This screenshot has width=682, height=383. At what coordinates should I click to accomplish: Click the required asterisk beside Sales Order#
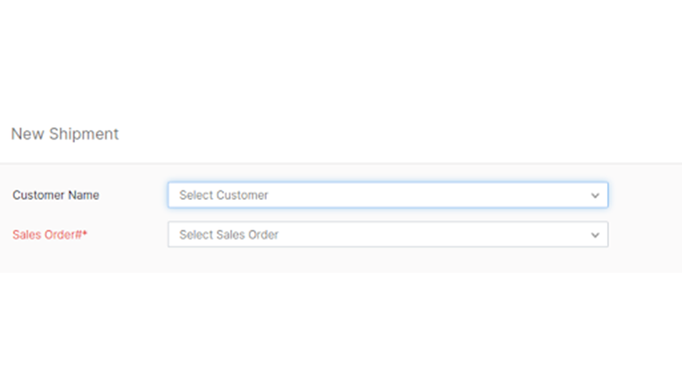(85, 233)
